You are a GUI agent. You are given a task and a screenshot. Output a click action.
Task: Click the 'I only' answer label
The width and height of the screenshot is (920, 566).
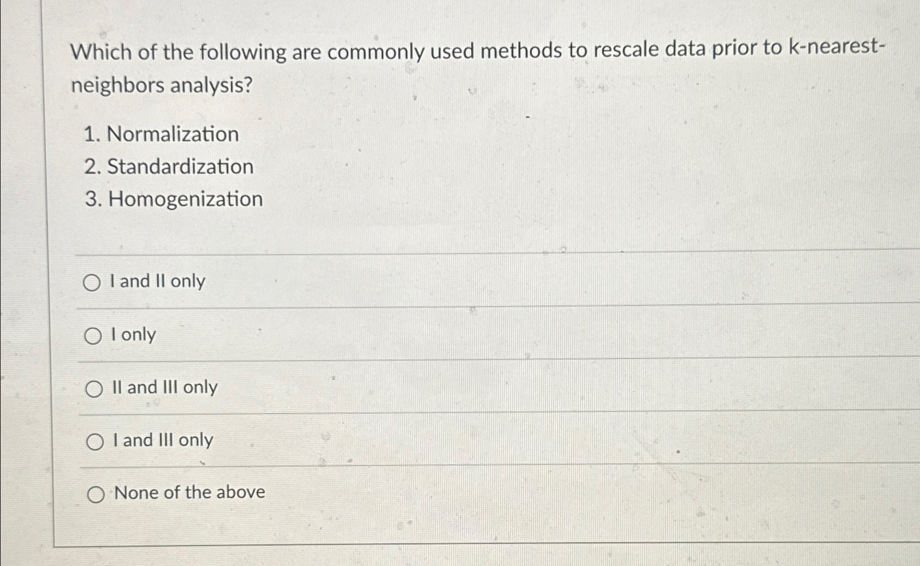[133, 335]
